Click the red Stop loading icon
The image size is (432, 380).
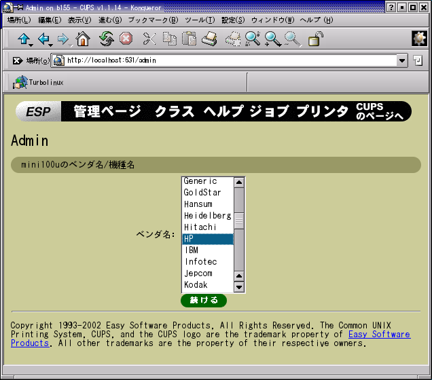tap(126, 39)
